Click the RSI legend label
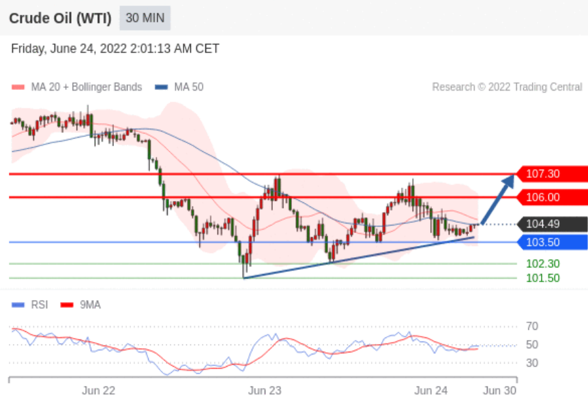This screenshot has width=588, height=405. tap(40, 305)
